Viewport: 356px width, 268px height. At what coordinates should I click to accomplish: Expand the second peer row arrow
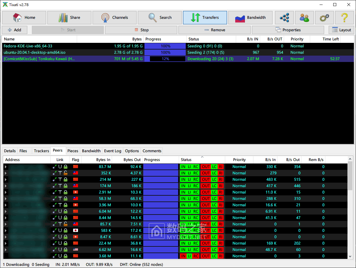point(5,173)
